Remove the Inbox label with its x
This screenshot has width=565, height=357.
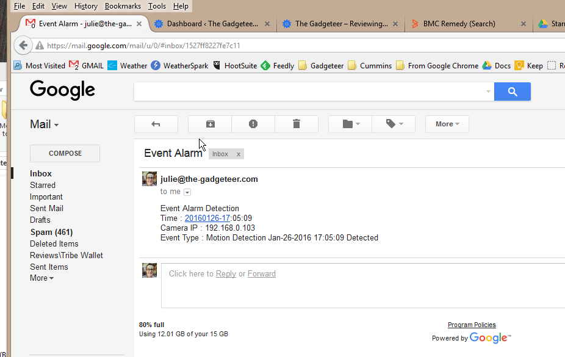[239, 154]
